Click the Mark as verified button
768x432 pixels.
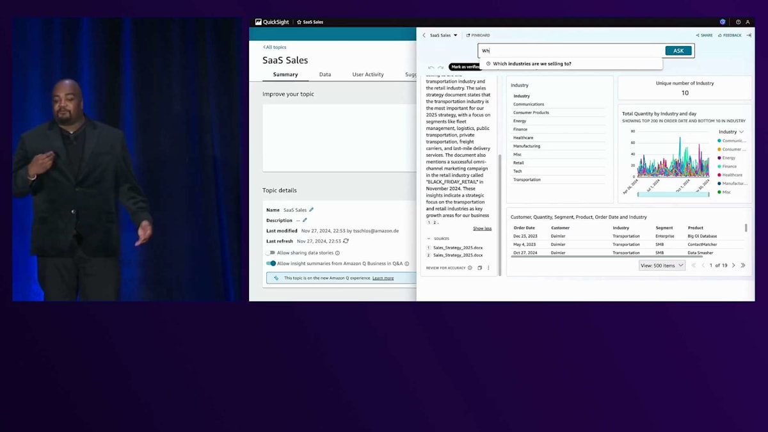click(465, 67)
